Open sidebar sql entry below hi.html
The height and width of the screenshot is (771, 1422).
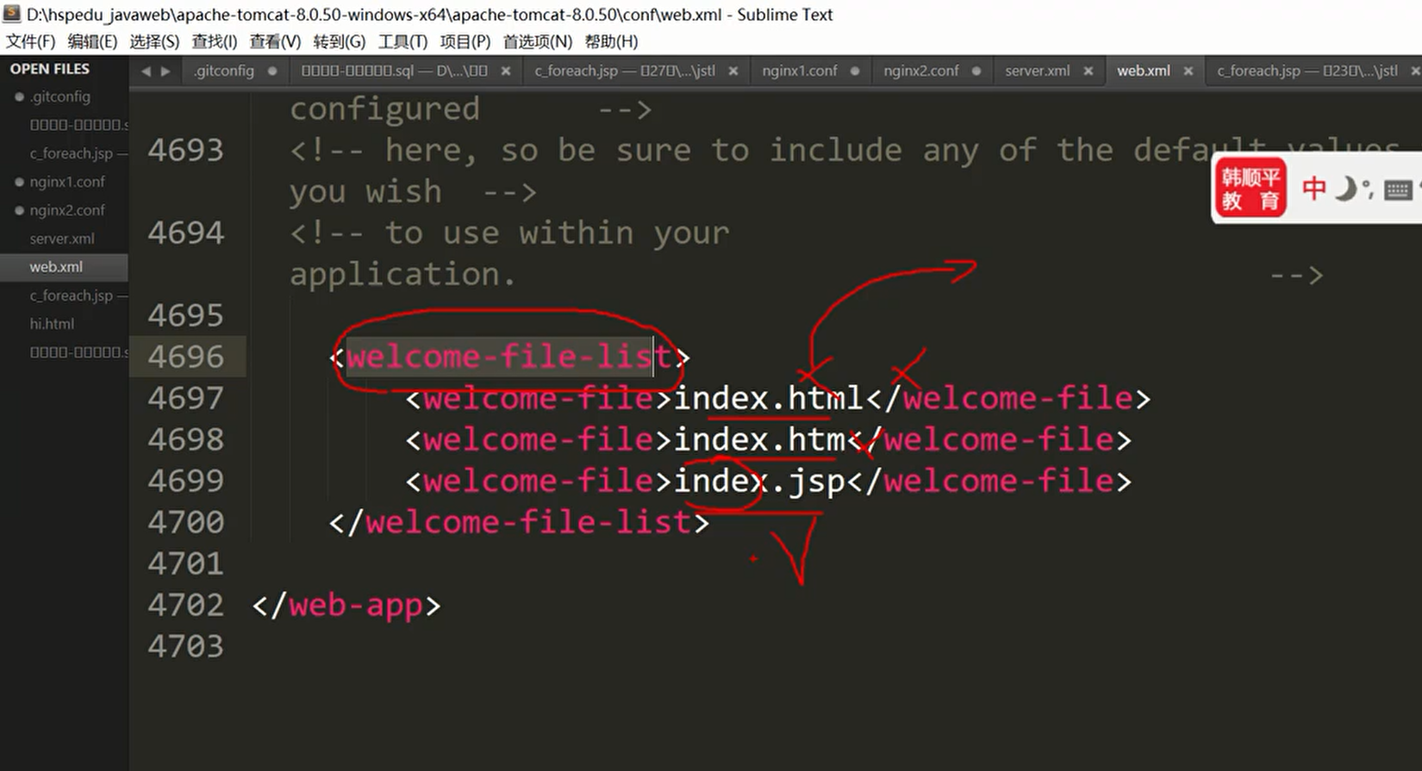[78, 352]
